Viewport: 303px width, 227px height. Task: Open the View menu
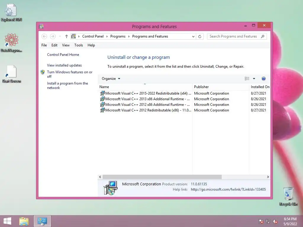[x=66, y=45]
